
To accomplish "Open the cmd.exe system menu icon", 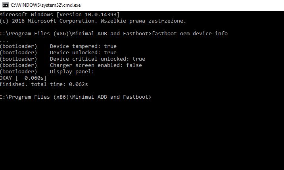I will 5,5.
